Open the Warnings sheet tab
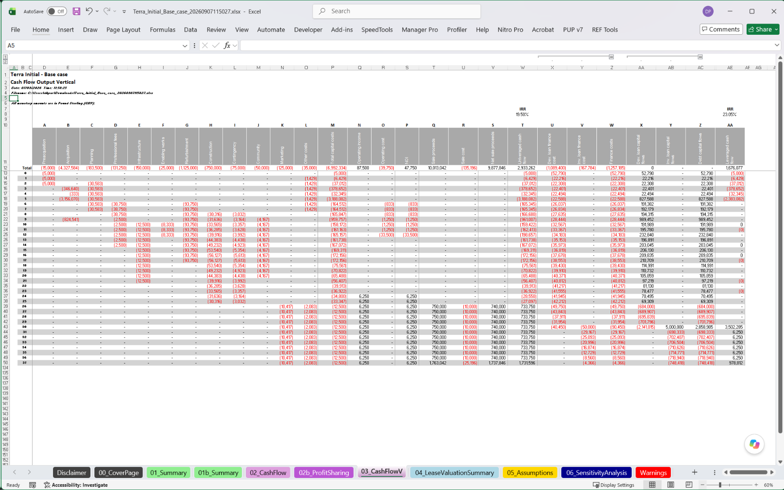The image size is (784, 490). click(653, 473)
